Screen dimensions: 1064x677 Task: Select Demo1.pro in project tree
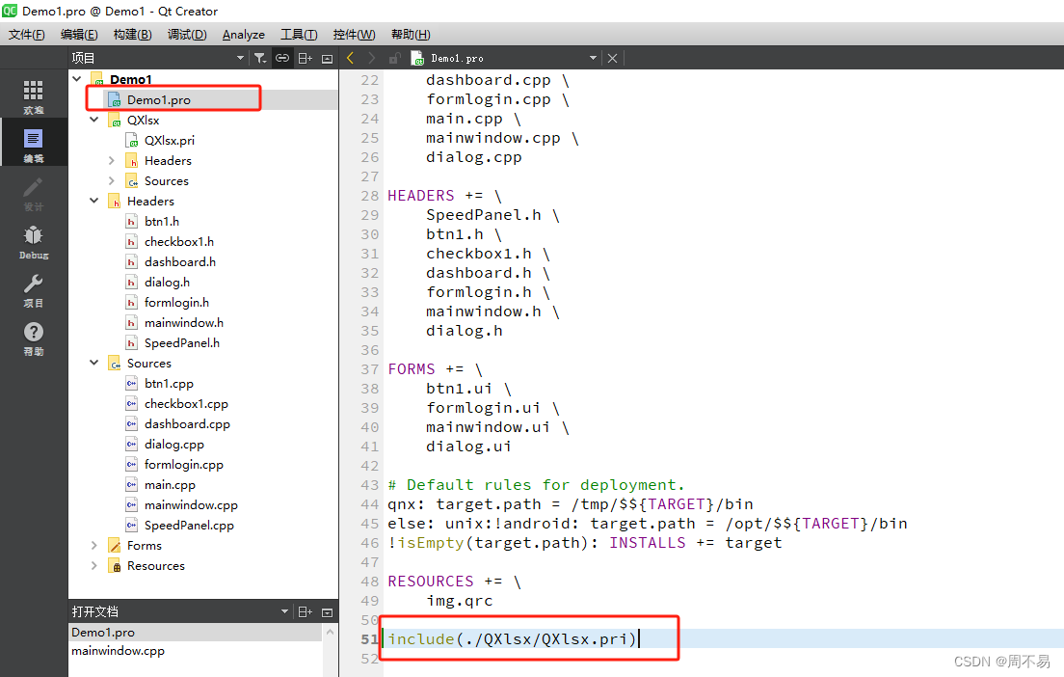click(x=159, y=100)
